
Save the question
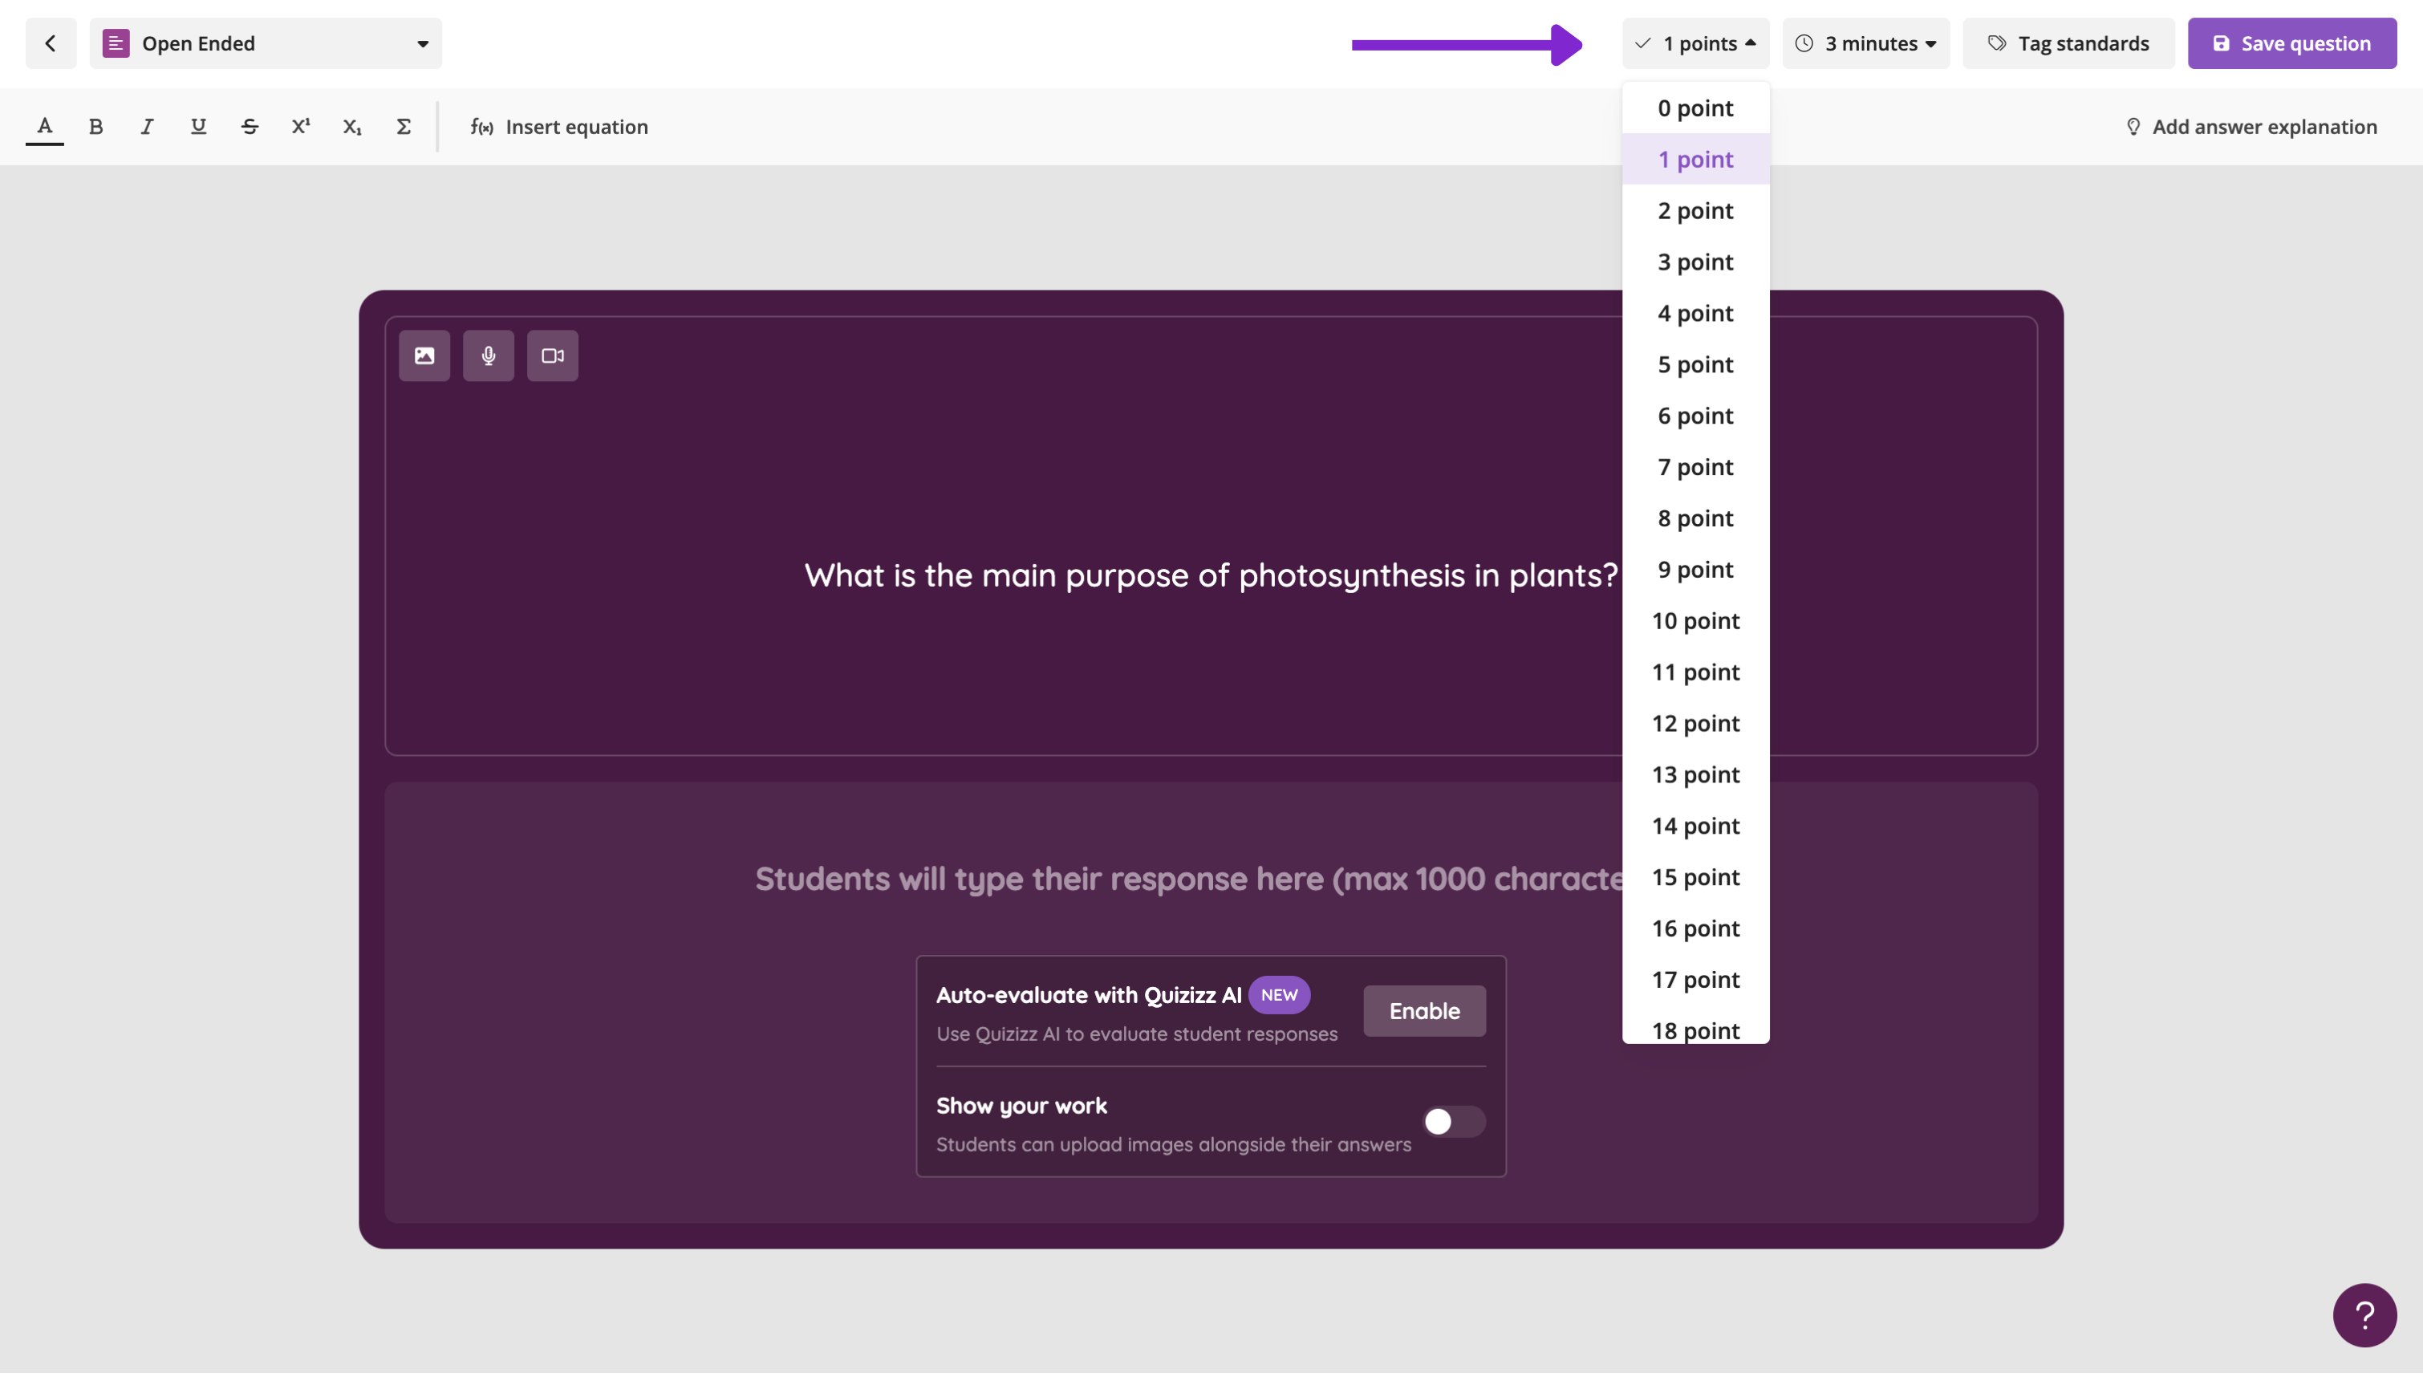click(2291, 43)
